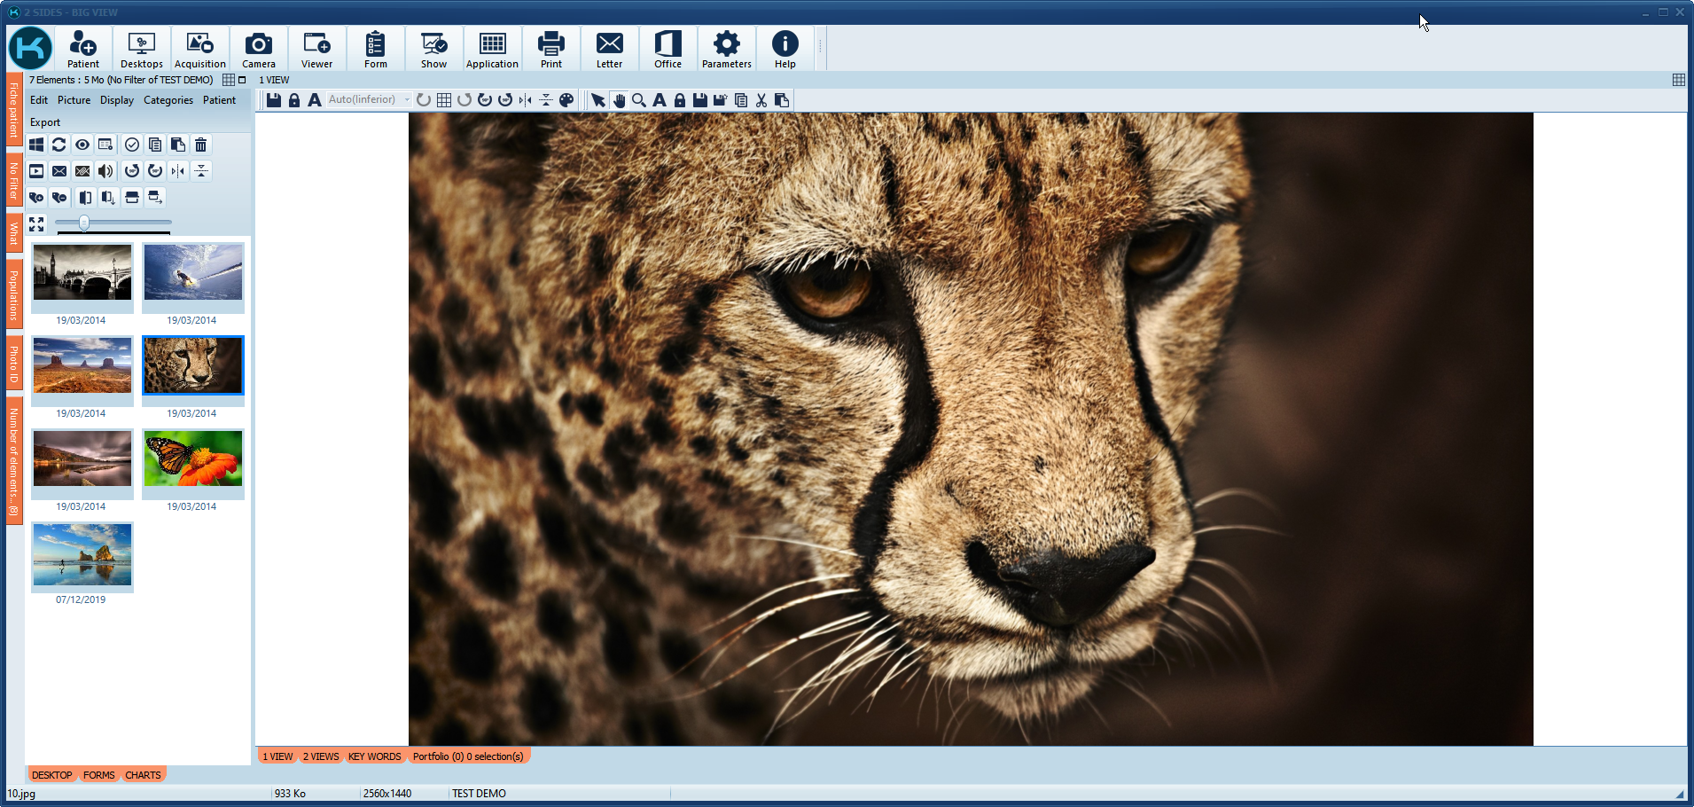Toggle the hand pan tool
The height and width of the screenshot is (807, 1694).
(x=619, y=100)
